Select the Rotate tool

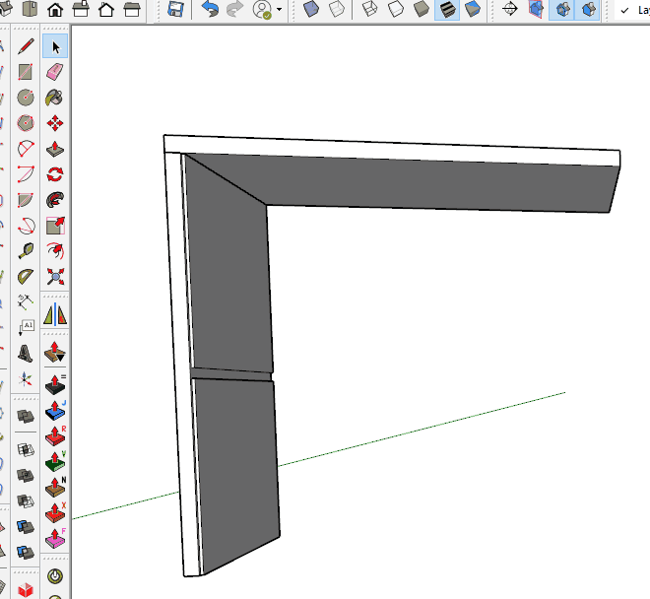click(x=55, y=174)
